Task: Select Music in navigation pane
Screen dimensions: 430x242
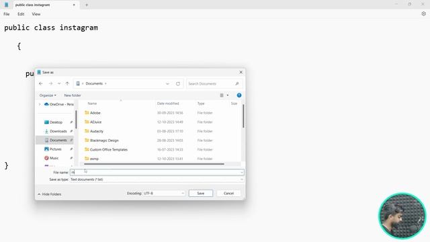Action: click(51, 158)
